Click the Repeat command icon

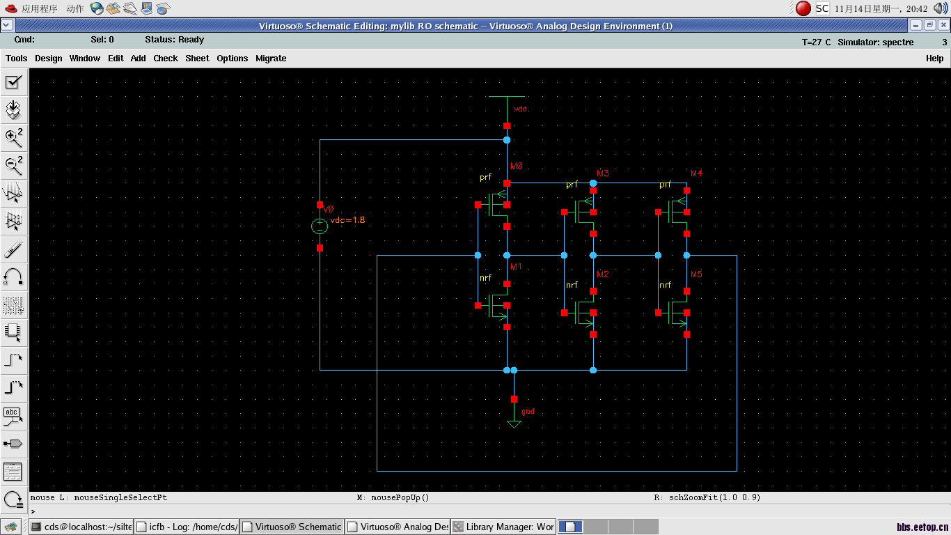tap(13, 499)
